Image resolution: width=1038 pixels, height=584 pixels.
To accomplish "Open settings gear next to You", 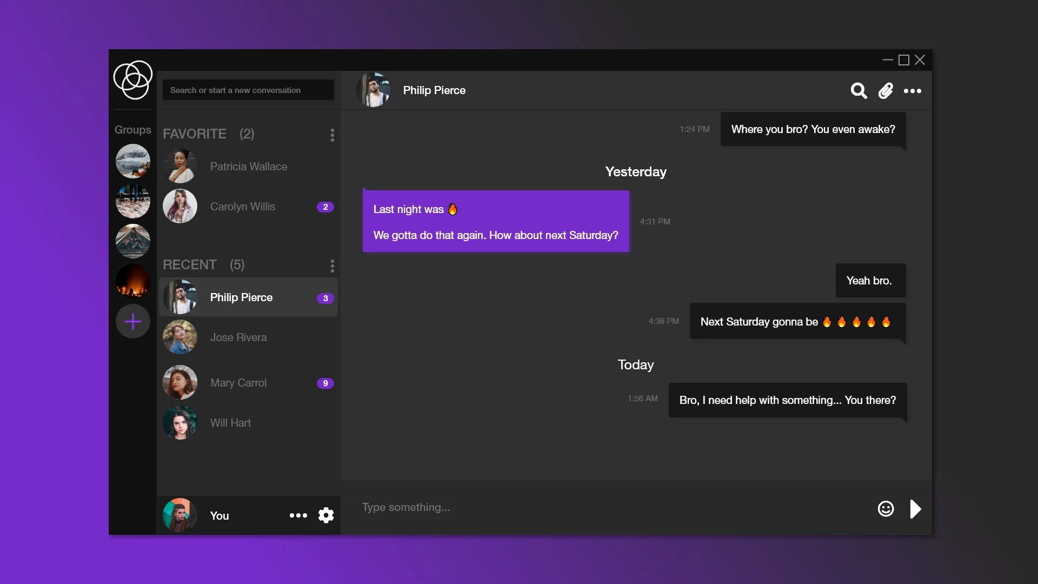I will tap(326, 515).
